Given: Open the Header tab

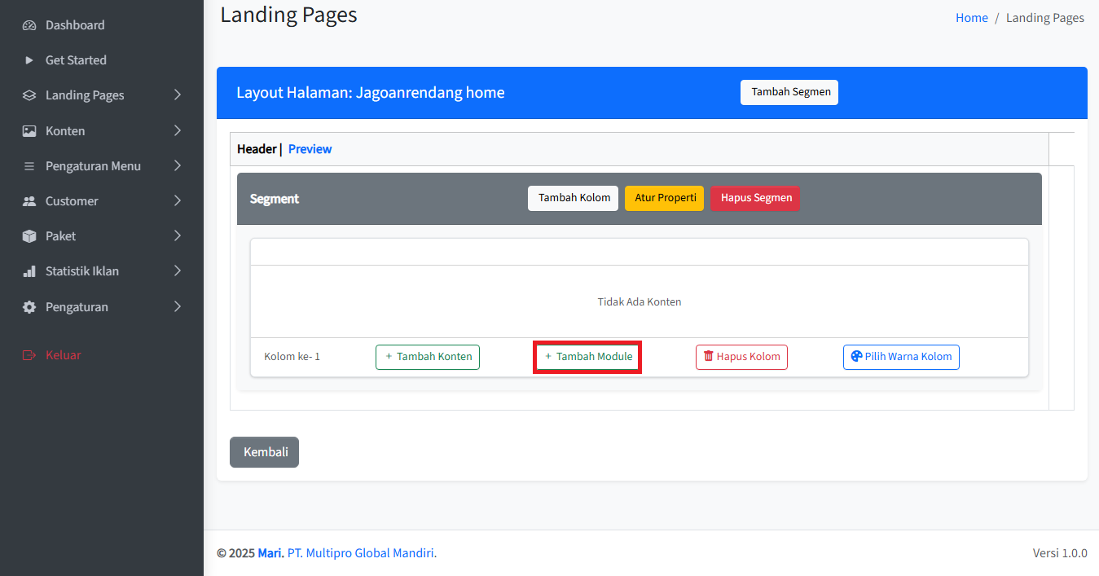Looking at the screenshot, I should pyautogui.click(x=257, y=149).
